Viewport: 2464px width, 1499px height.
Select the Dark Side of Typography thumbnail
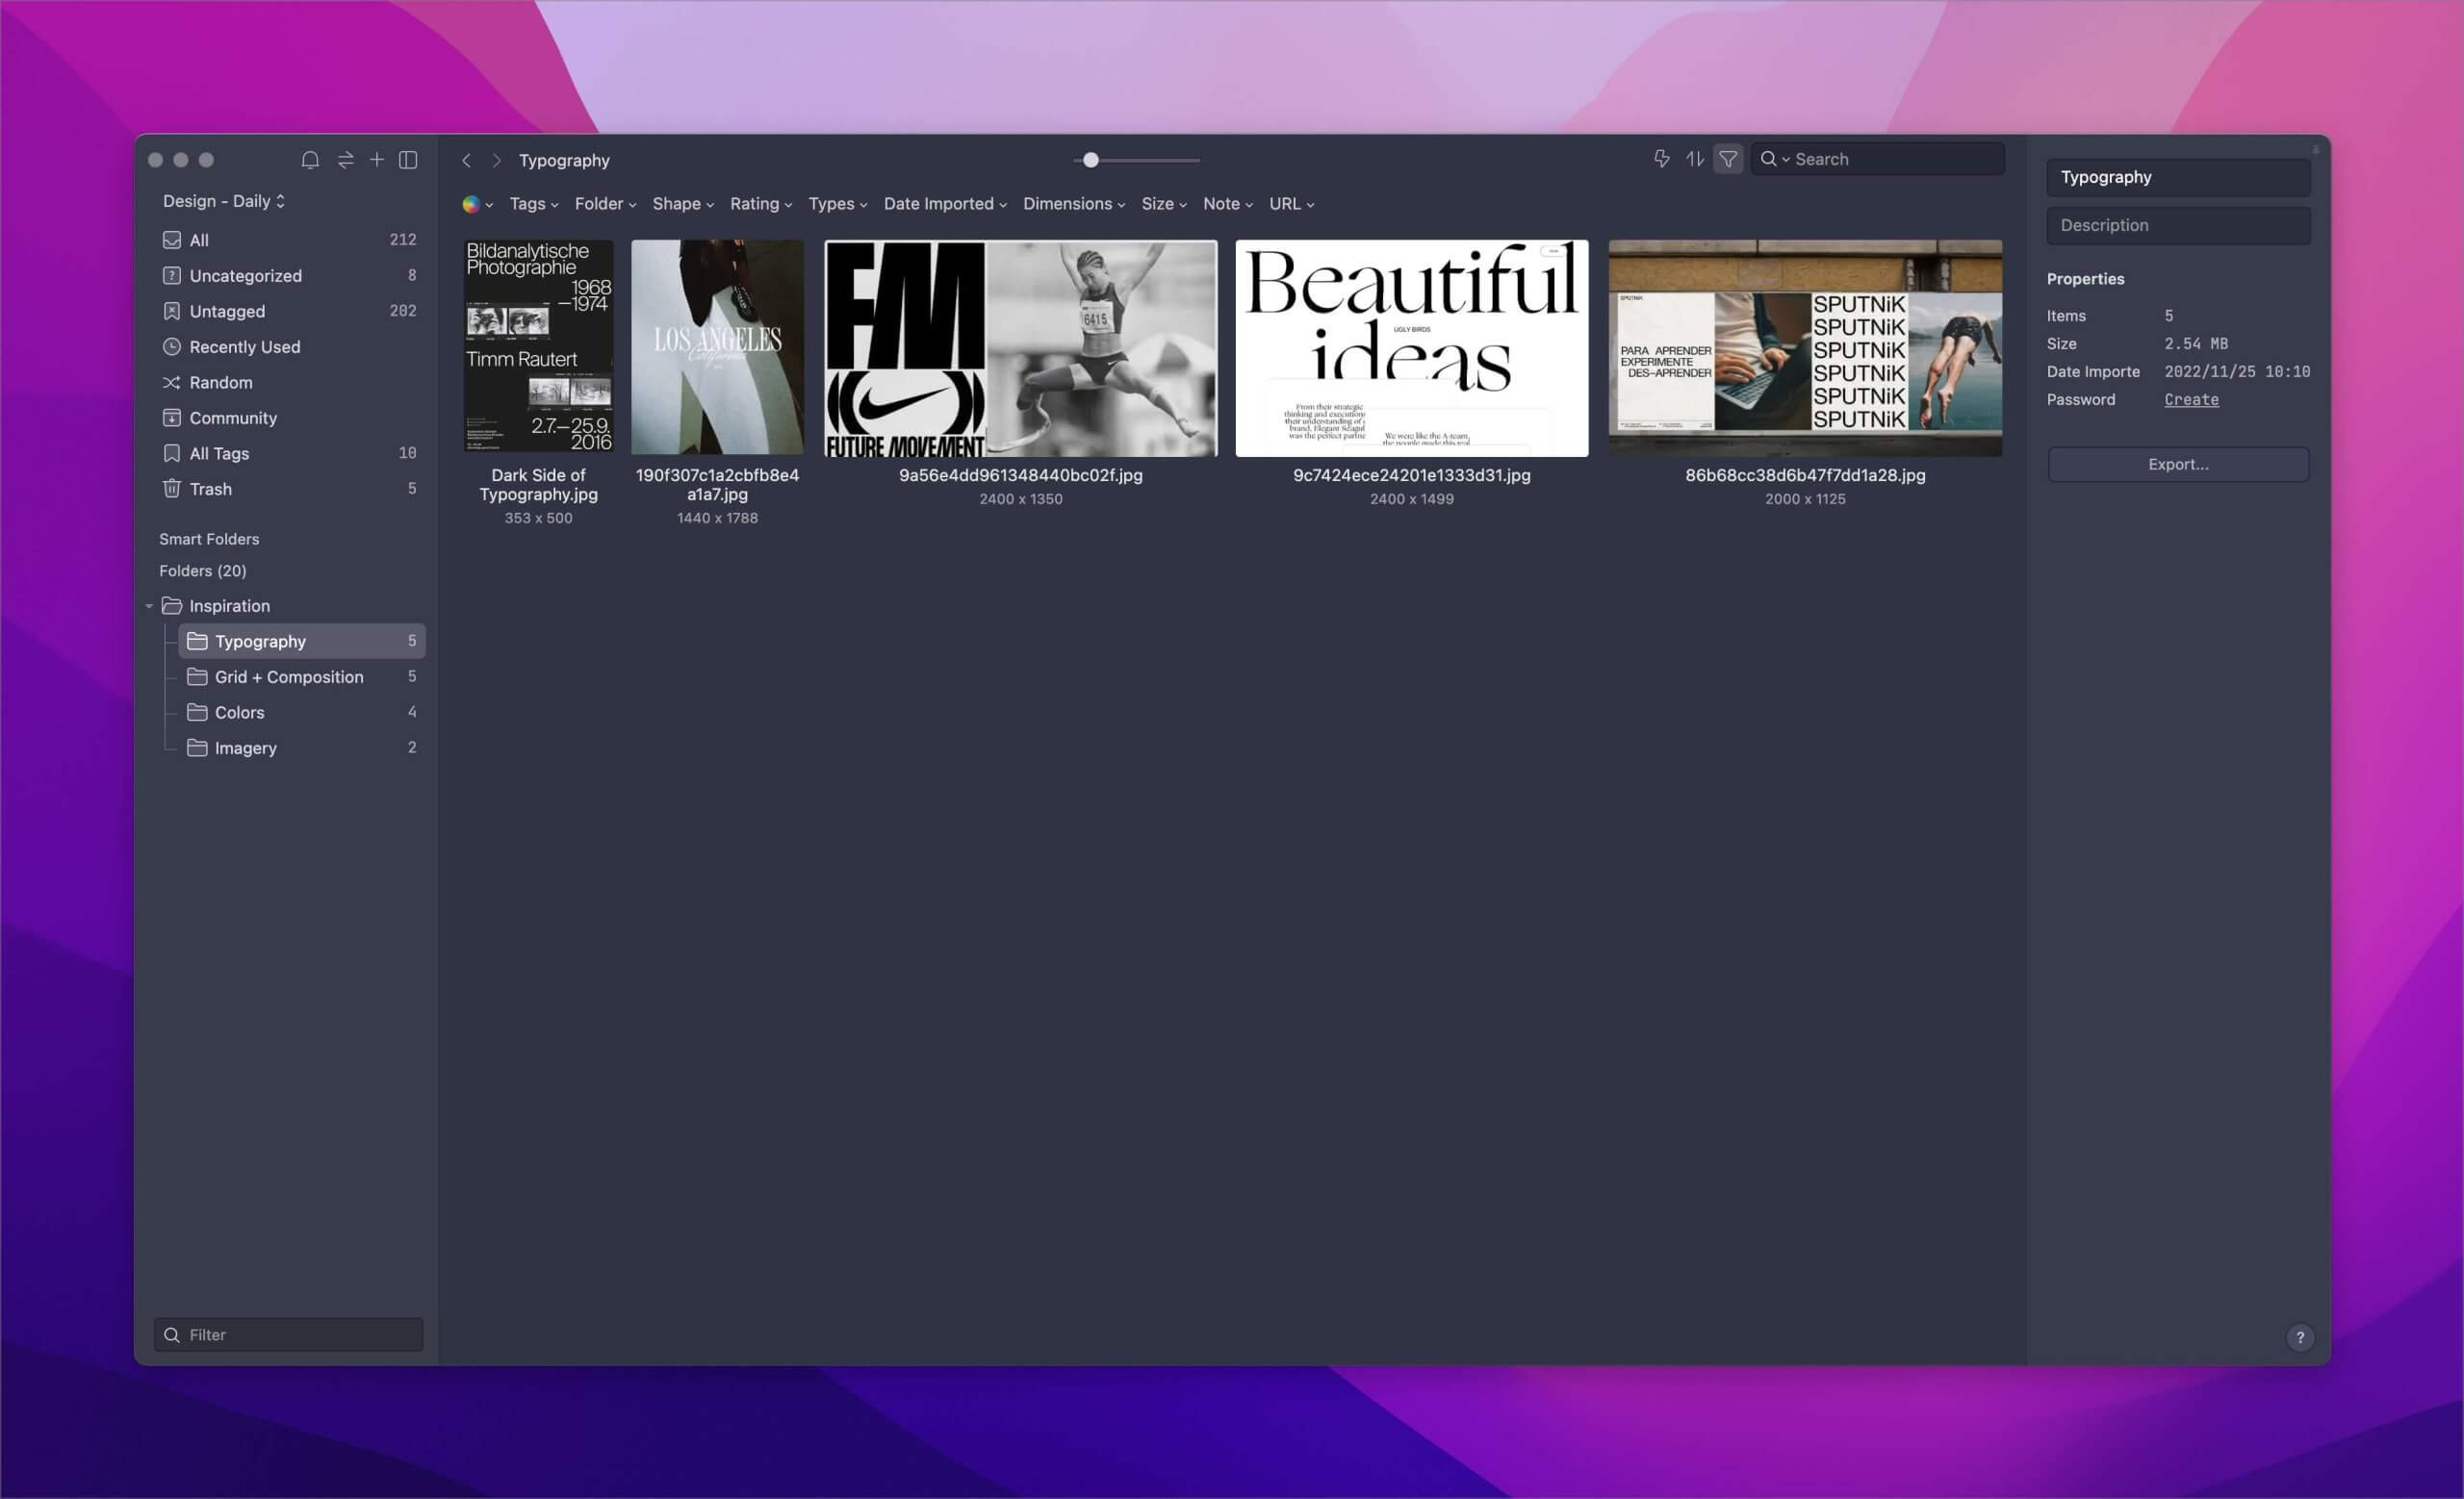coord(538,346)
